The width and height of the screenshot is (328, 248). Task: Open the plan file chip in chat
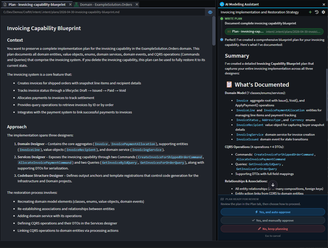(x=274, y=31)
